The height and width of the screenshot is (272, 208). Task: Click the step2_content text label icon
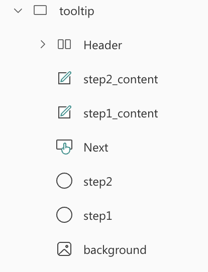coord(64,78)
